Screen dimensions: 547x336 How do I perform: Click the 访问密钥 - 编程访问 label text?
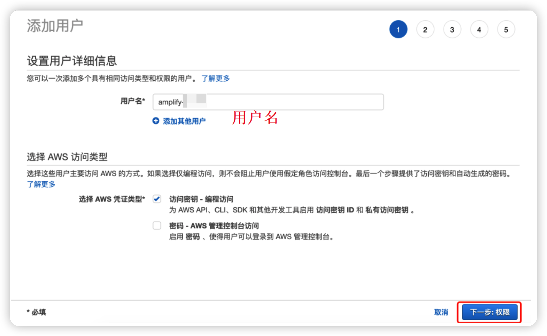(x=201, y=199)
